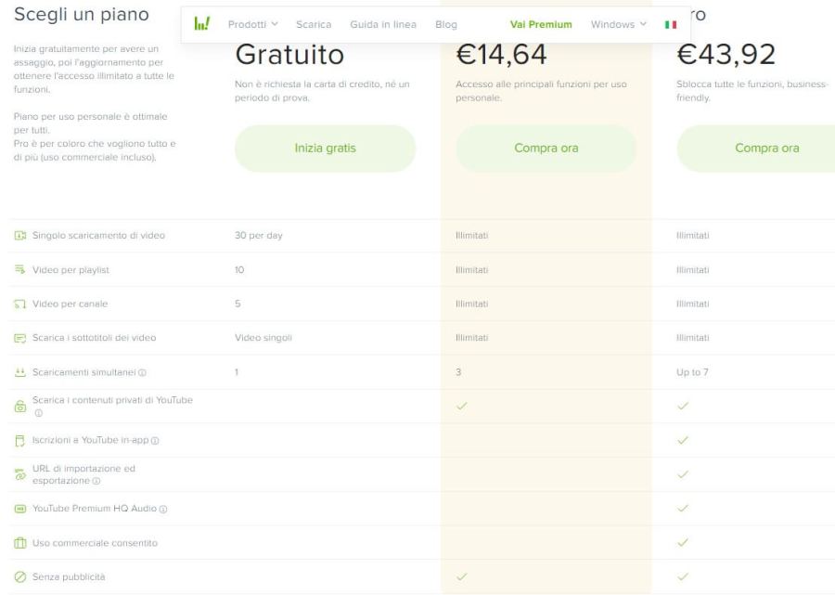
Task: Click the Vai Premium link
Action: pyautogui.click(x=541, y=24)
